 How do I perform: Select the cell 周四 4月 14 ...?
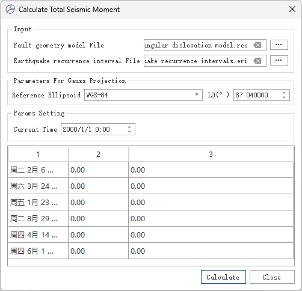click(x=39, y=235)
